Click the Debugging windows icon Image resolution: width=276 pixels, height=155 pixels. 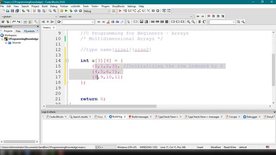(164, 11)
